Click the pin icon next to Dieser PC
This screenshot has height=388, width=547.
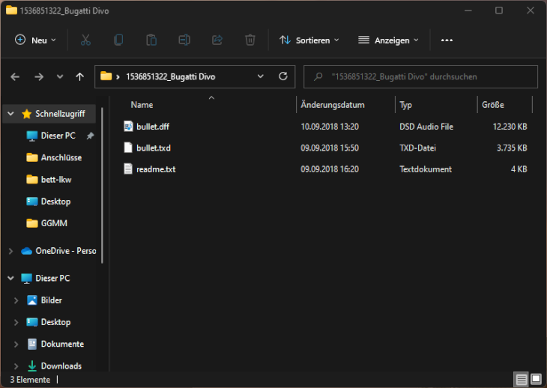tap(90, 136)
